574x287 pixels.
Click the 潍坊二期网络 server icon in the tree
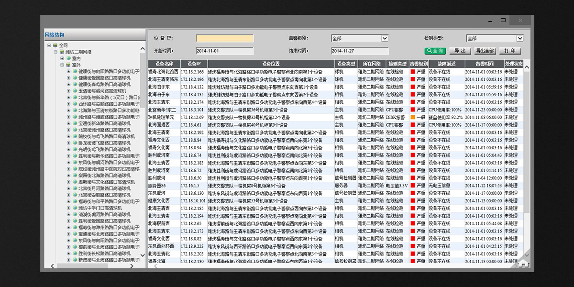click(x=62, y=52)
